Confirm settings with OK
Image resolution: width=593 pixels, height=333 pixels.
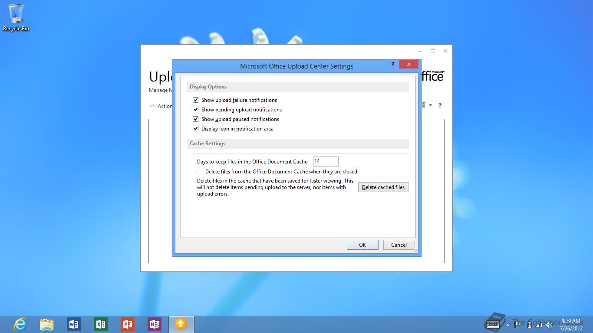(x=362, y=245)
